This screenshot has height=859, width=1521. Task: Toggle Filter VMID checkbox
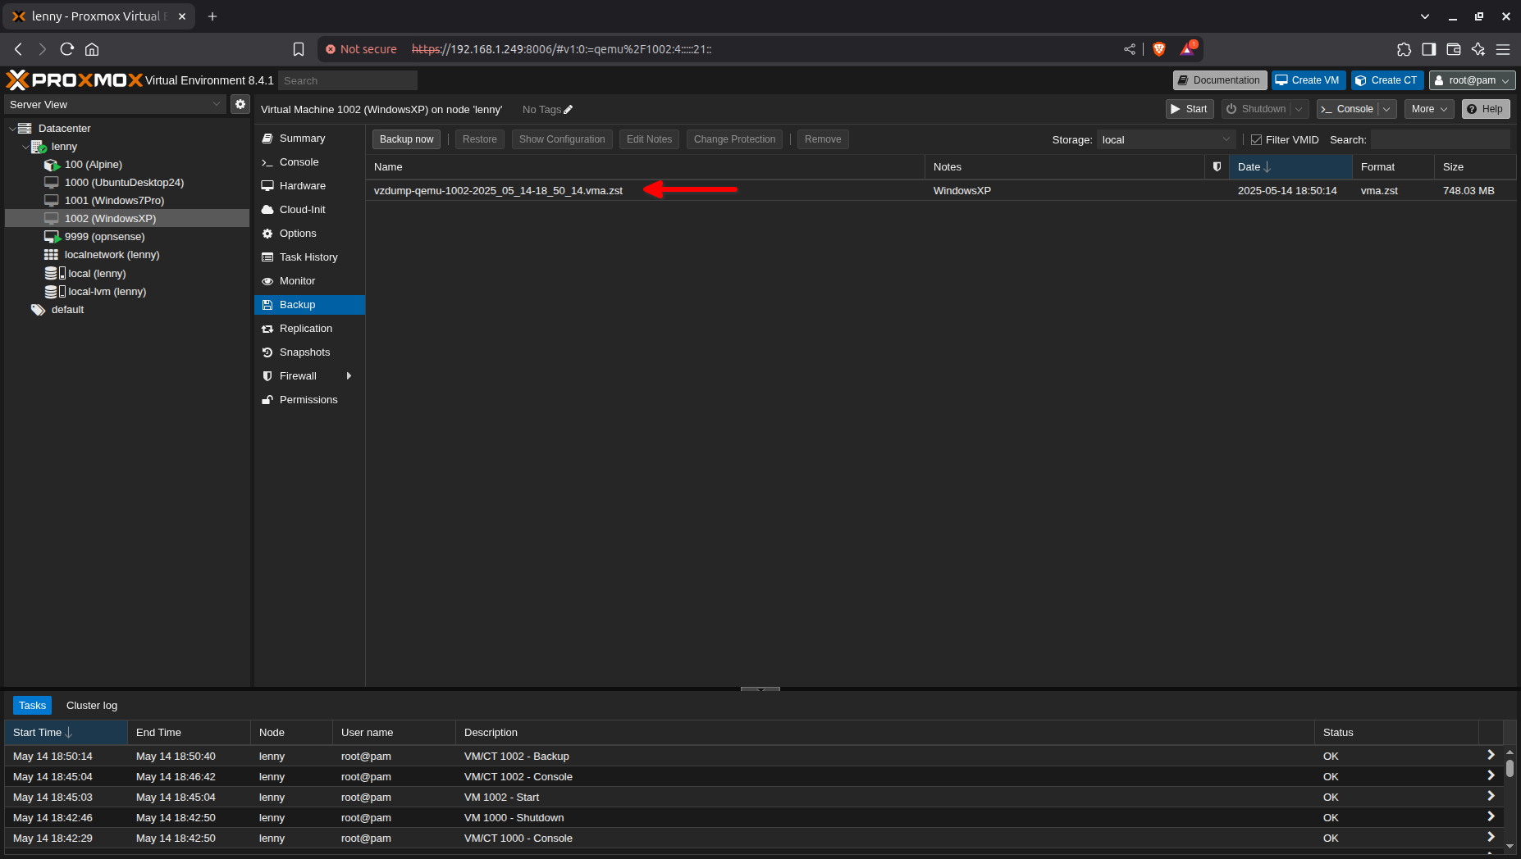pyautogui.click(x=1256, y=140)
